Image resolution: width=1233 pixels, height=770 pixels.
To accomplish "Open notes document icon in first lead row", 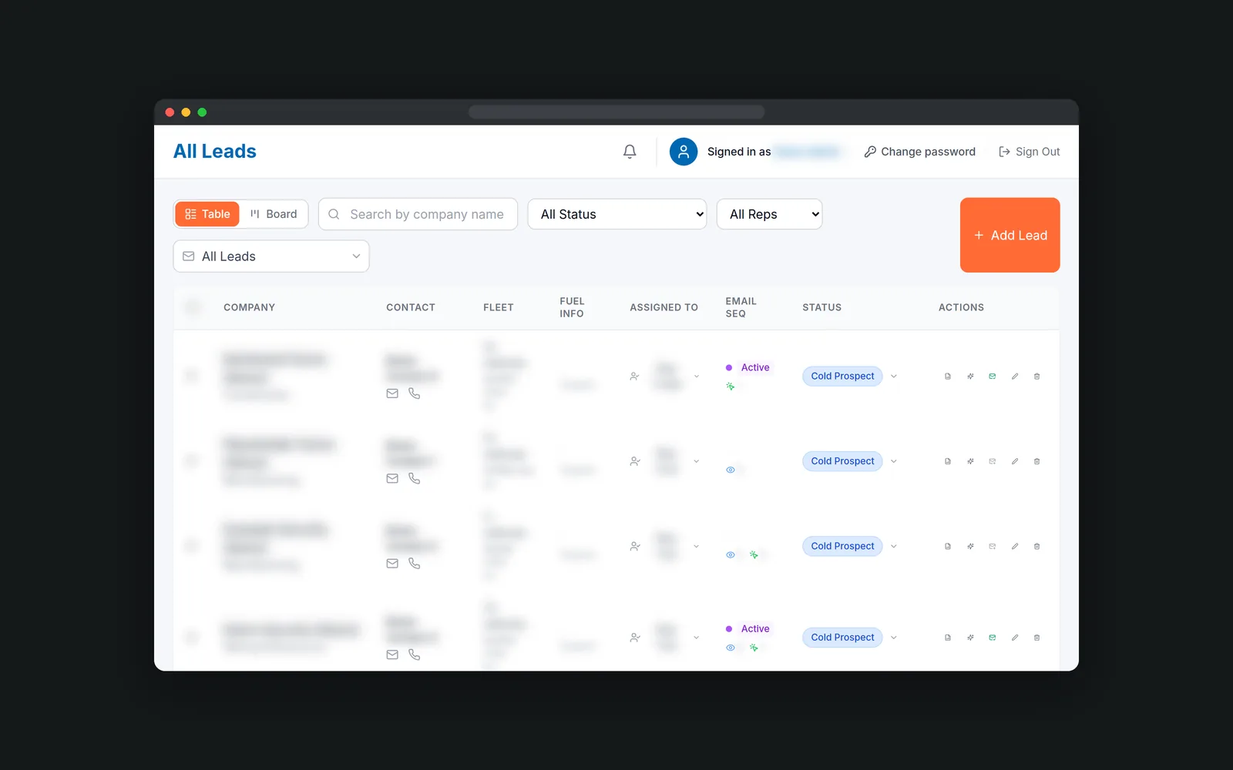I will coord(948,377).
